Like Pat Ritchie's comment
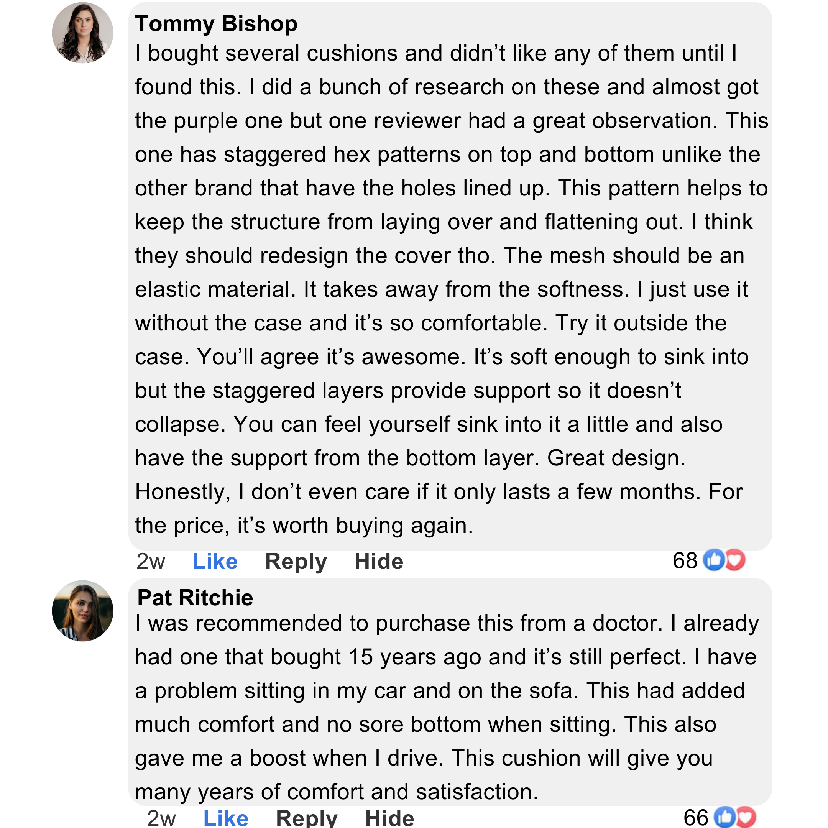 (225, 818)
